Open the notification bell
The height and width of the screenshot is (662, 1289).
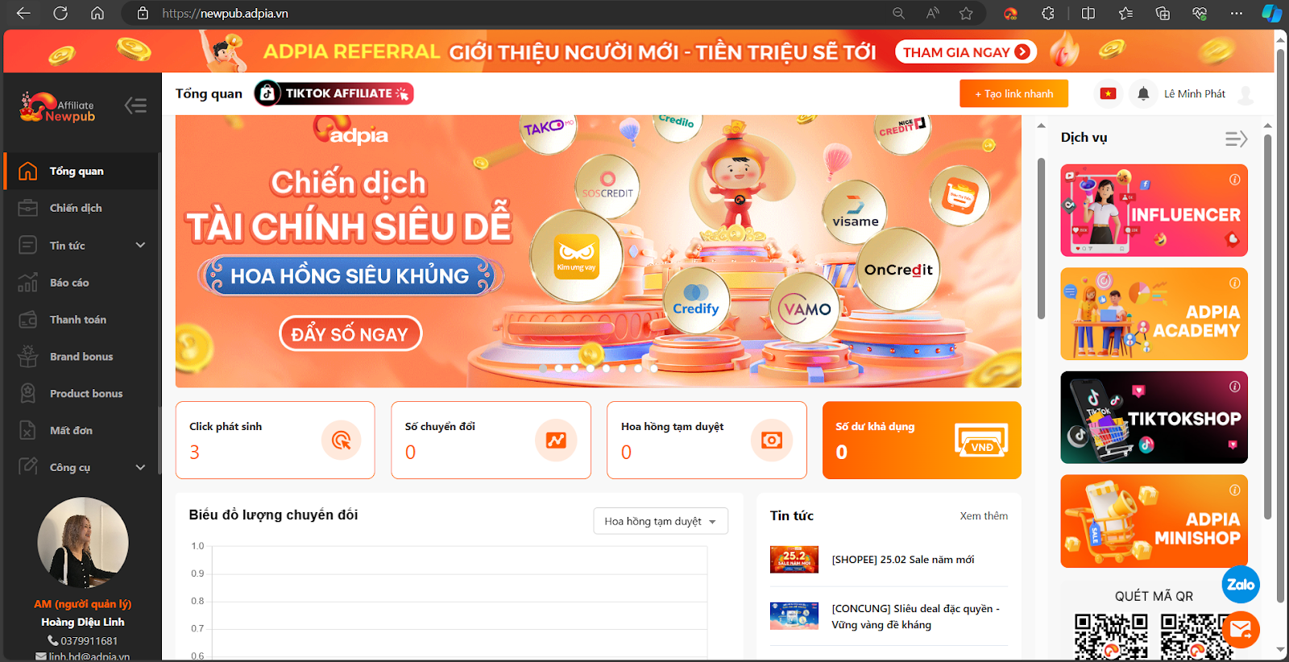pos(1143,94)
